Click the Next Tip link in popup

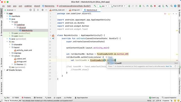(169, 66)
